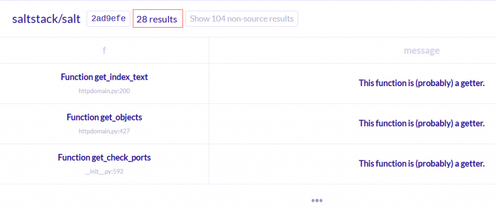
Task: Open Function get_index_text result
Action: (x=104, y=77)
